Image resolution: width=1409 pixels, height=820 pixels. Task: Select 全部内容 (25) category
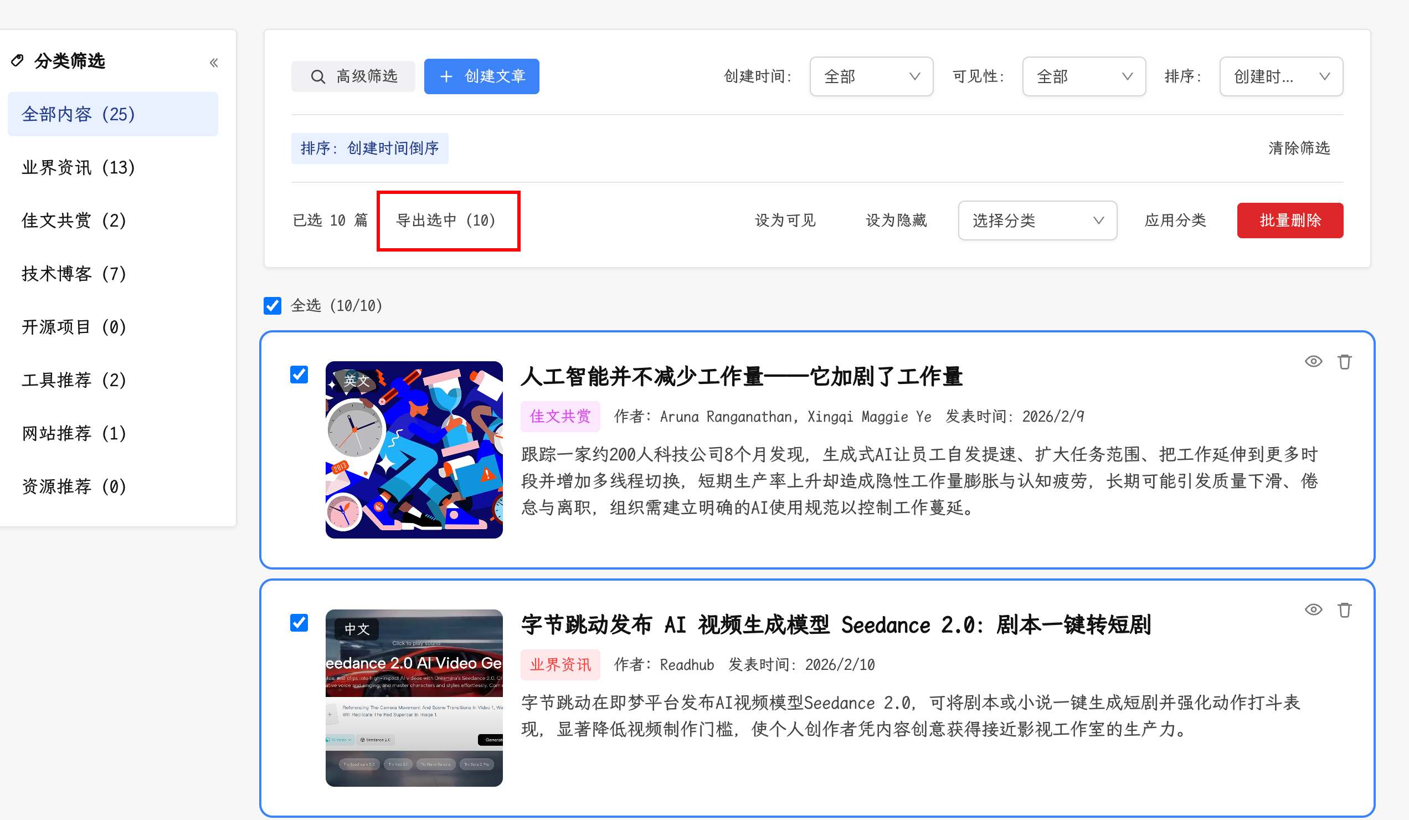tap(113, 114)
